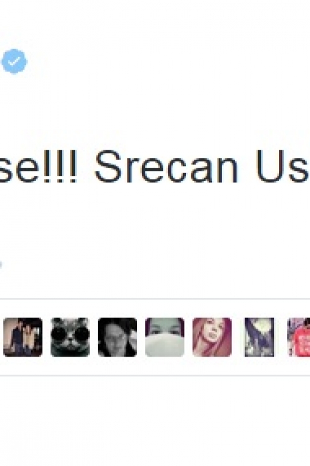Viewport: 310px width, 466px height.
Task: Click the "se!!!" text fragment
Action: pos(38,167)
